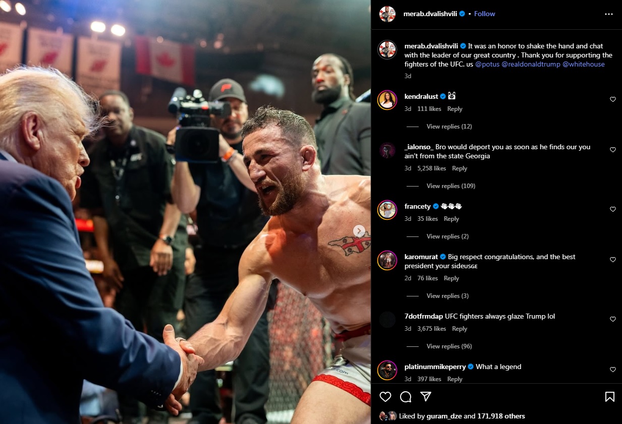This screenshot has height=424, width=622.
Task: Expand View replies (109) under _ialonso_
Action: click(x=451, y=186)
